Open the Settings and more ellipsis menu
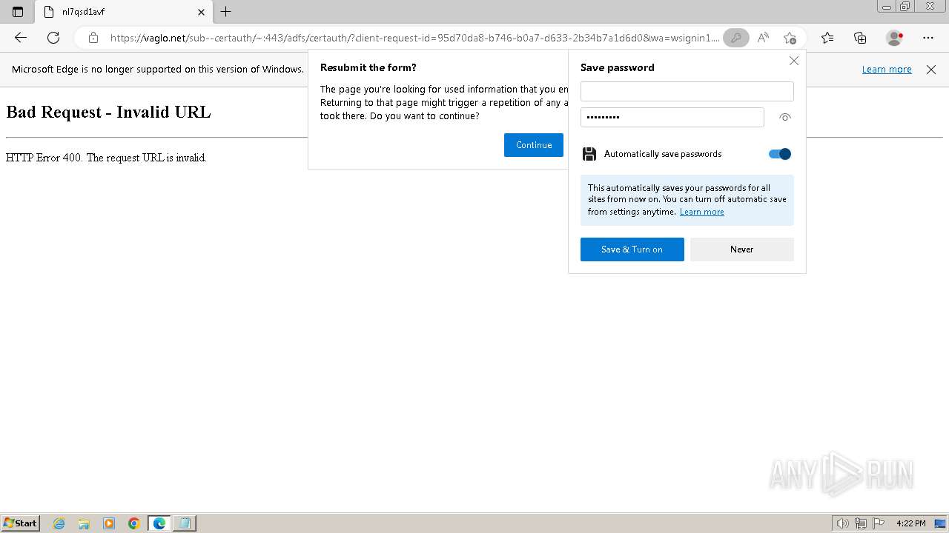The width and height of the screenshot is (949, 533). pos(928,38)
